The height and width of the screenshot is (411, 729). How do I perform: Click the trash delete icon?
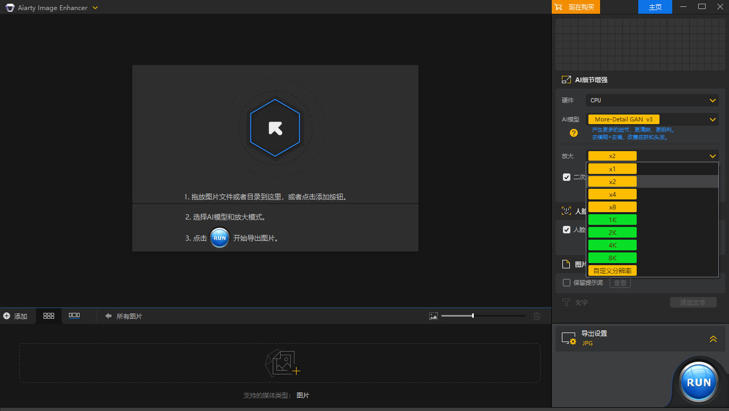tap(537, 316)
